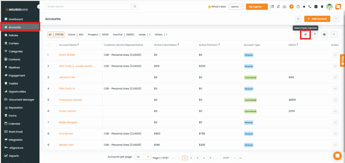Open the Accounts per page dropdown
Screen dimensions: 345x163
point(143,157)
